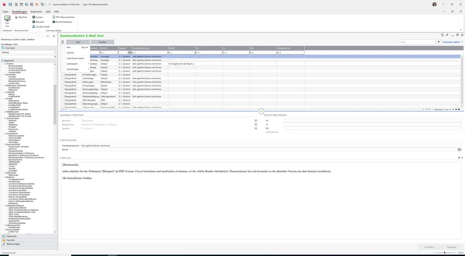465x256 pixels.
Task: Switch to the Bearbeiten ribbon tab
Action: coord(36,12)
